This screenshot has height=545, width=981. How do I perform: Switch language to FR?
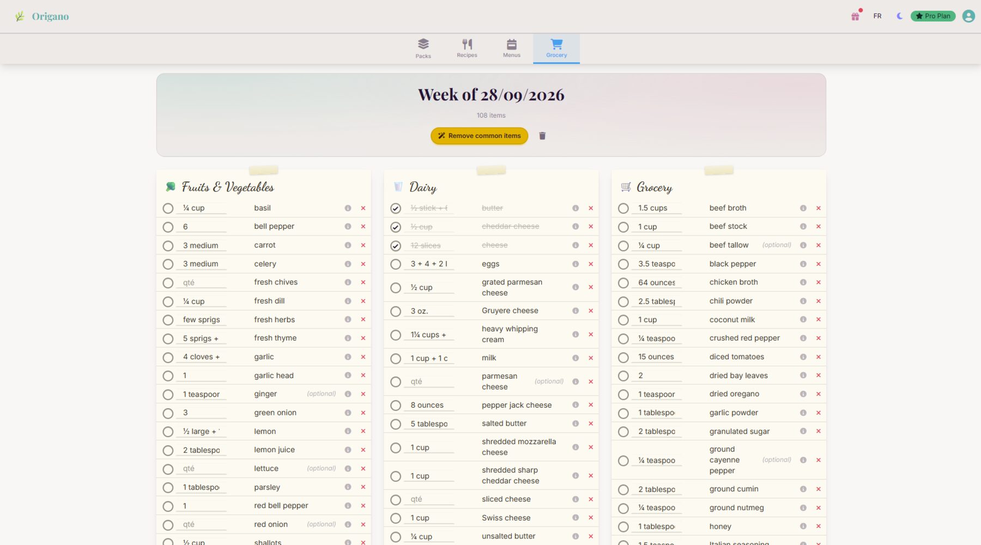[877, 16]
